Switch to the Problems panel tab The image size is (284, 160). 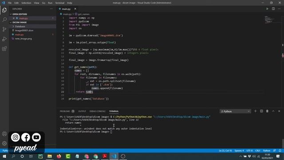pyautogui.click(x=65, y=111)
